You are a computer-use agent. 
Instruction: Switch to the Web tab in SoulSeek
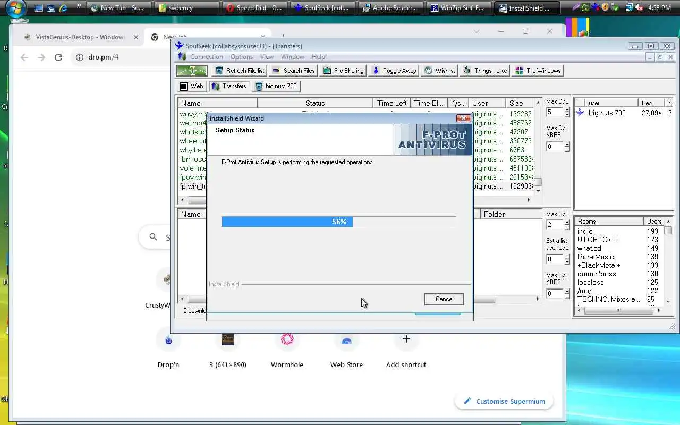(191, 86)
